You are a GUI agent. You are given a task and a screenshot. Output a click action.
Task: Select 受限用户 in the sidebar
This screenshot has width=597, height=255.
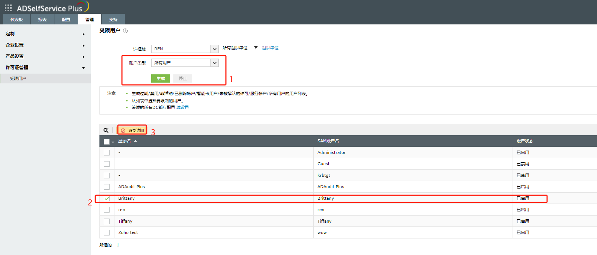[18, 78]
